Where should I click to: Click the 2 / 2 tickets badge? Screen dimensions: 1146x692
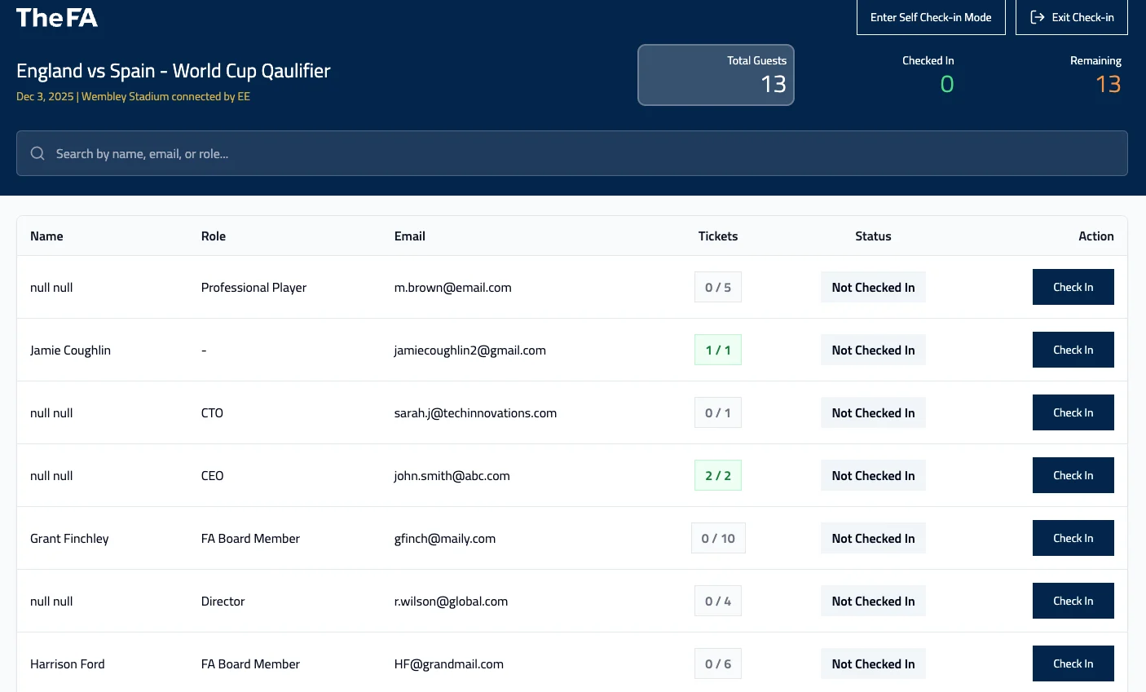click(x=718, y=475)
